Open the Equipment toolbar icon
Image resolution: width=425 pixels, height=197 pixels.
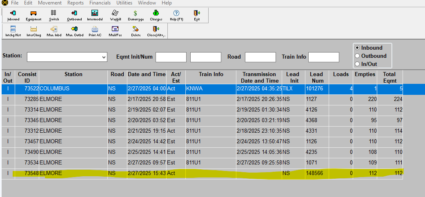click(x=33, y=15)
